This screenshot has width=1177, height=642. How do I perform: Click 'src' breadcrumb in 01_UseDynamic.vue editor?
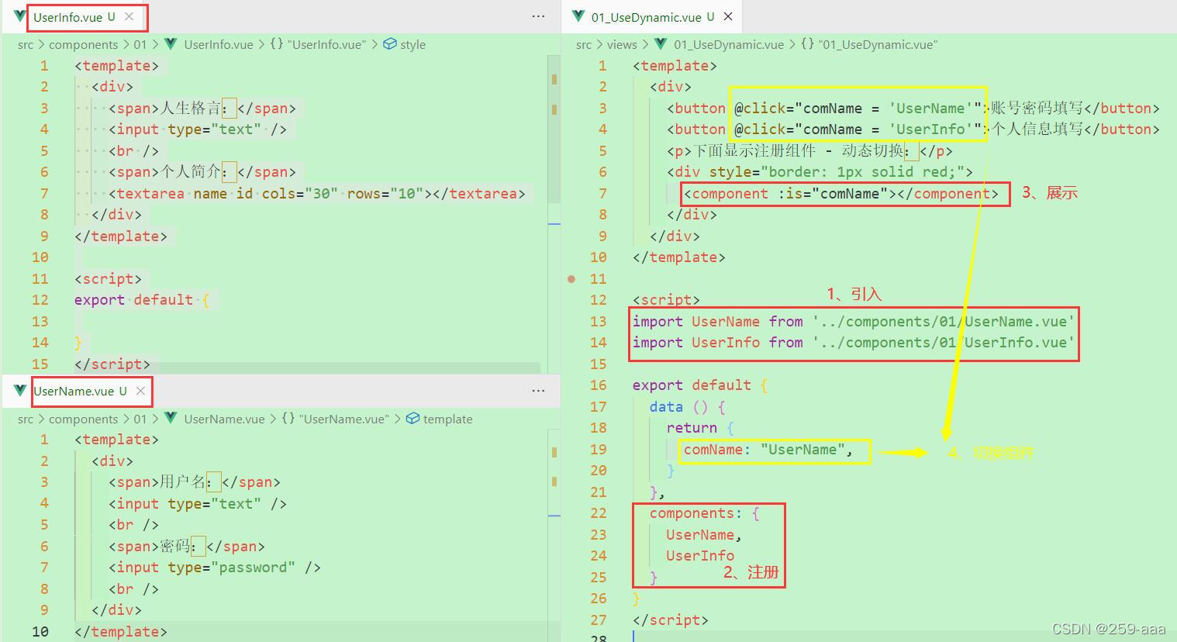(x=584, y=44)
